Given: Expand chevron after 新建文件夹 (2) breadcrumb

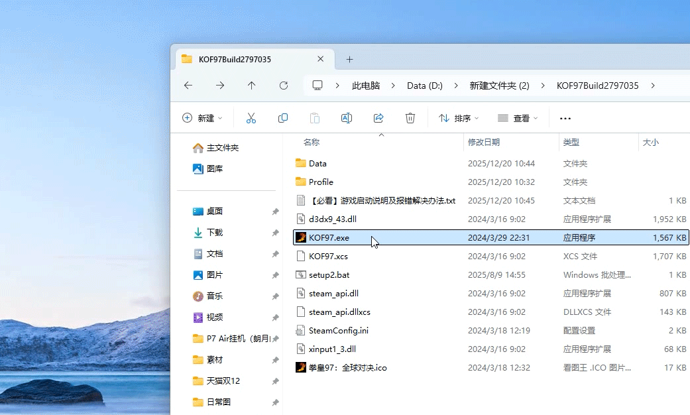Looking at the screenshot, I should [543, 86].
